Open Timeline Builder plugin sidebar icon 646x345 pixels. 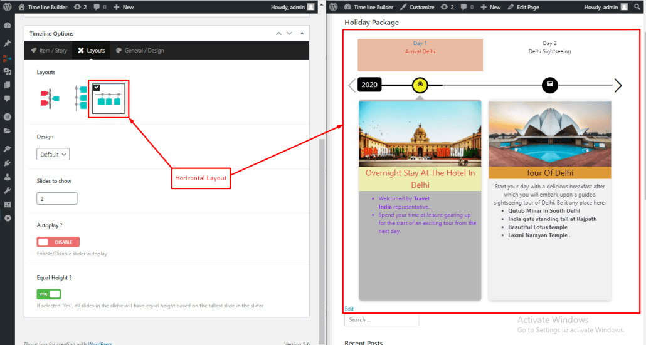pos(8,58)
